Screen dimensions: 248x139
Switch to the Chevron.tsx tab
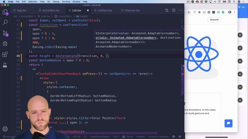coord(132,10)
